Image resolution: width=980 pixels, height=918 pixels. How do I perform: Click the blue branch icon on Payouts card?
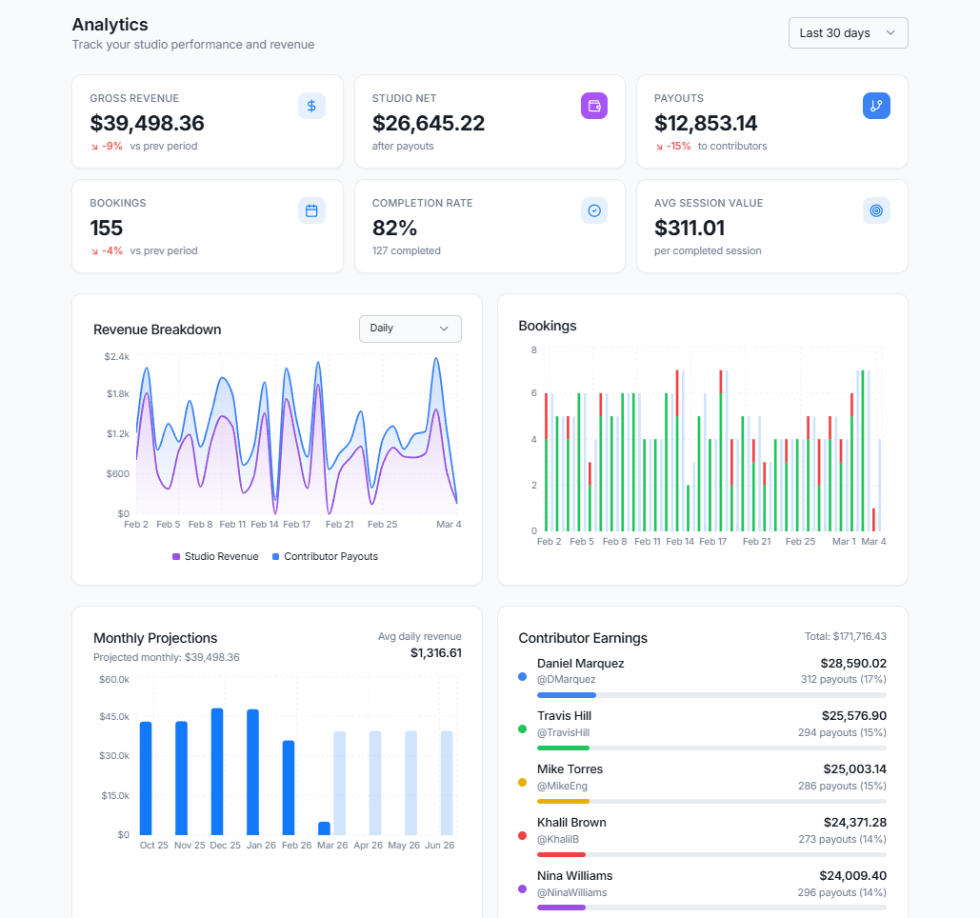[876, 106]
